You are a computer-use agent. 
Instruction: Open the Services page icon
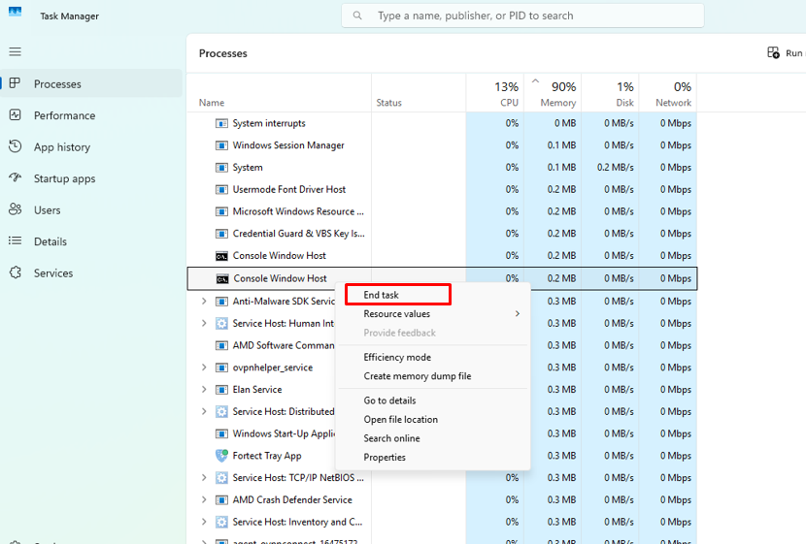pos(15,273)
